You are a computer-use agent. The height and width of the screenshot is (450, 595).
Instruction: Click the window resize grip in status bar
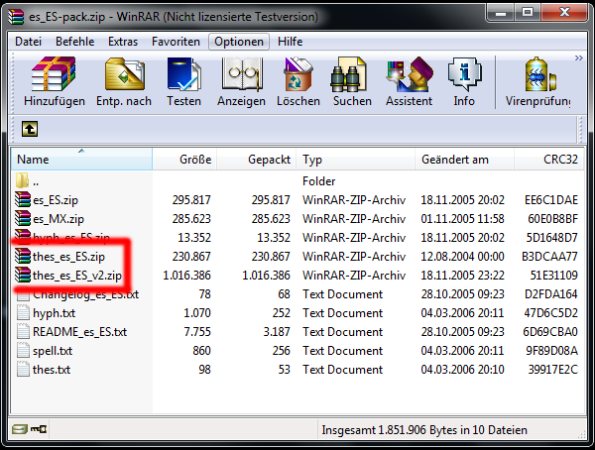coord(581,434)
